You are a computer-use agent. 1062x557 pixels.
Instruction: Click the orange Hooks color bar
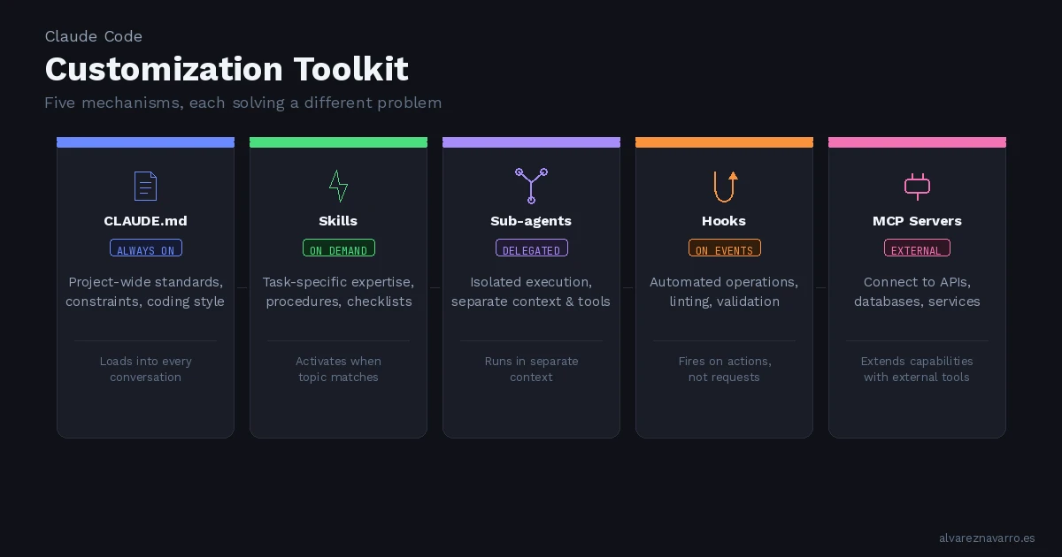[x=724, y=142]
